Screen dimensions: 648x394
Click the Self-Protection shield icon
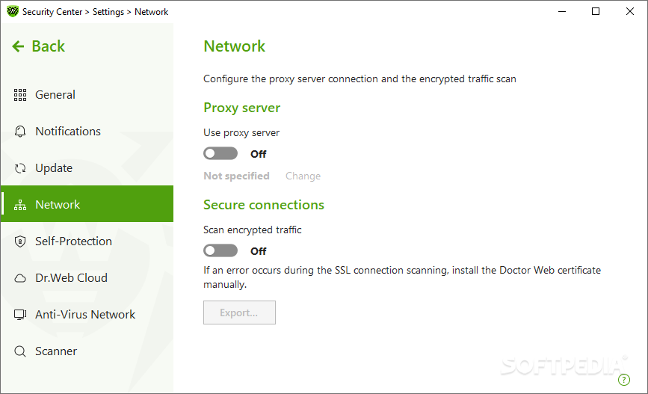(x=20, y=241)
